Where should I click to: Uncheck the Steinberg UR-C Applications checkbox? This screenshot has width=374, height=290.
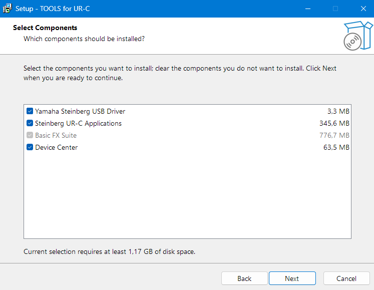(30, 123)
